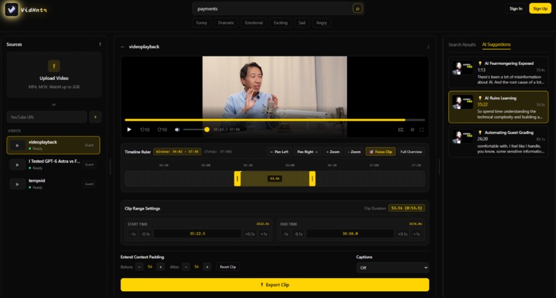Play the videoplayback source thumbnail
The height and width of the screenshot is (298, 556).
[17, 145]
